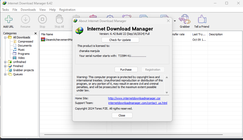The width and height of the screenshot is (243, 140).
Task: Click the Description column header
Action: click(216, 34)
